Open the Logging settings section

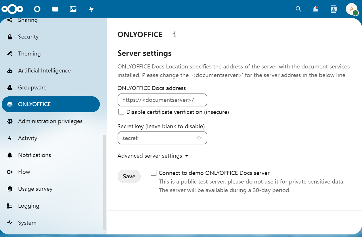click(28, 206)
